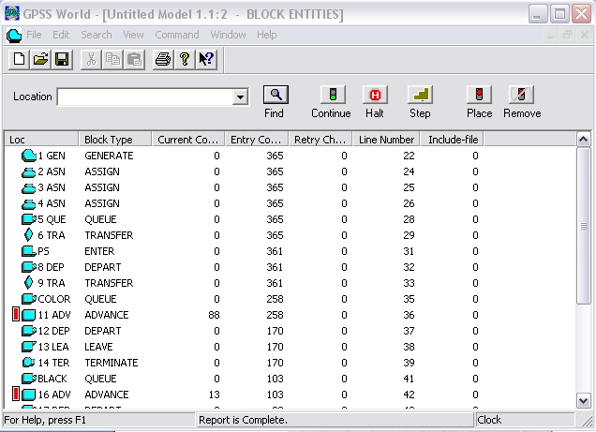Click the queue block icon beside 5 QUE

tap(29, 219)
